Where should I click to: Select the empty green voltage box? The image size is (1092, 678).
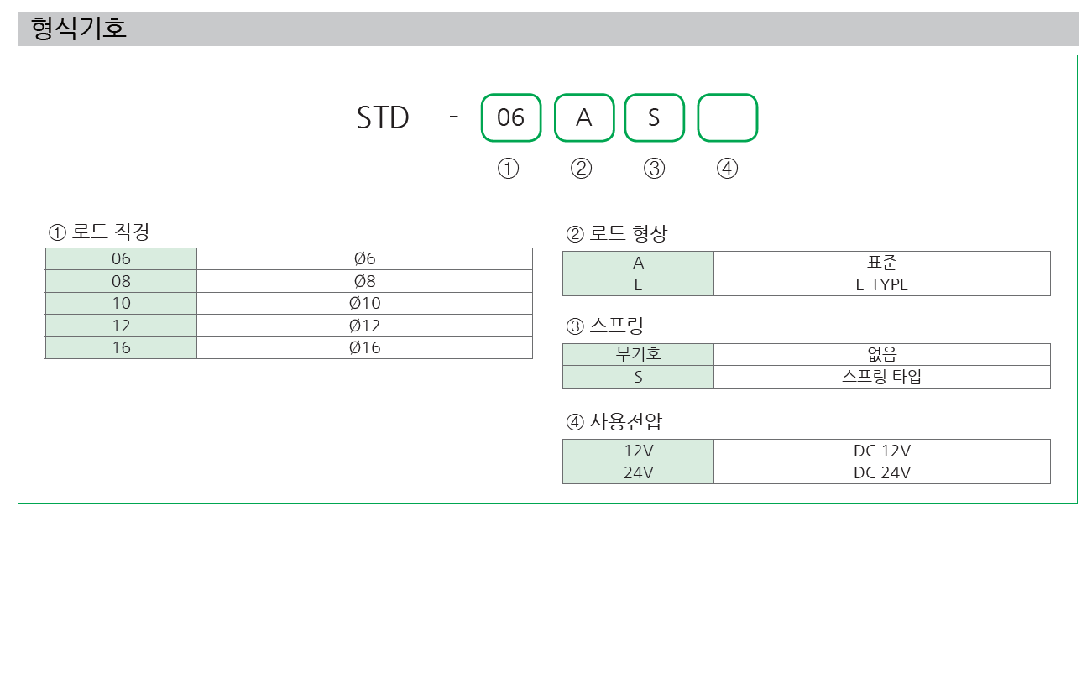(728, 117)
